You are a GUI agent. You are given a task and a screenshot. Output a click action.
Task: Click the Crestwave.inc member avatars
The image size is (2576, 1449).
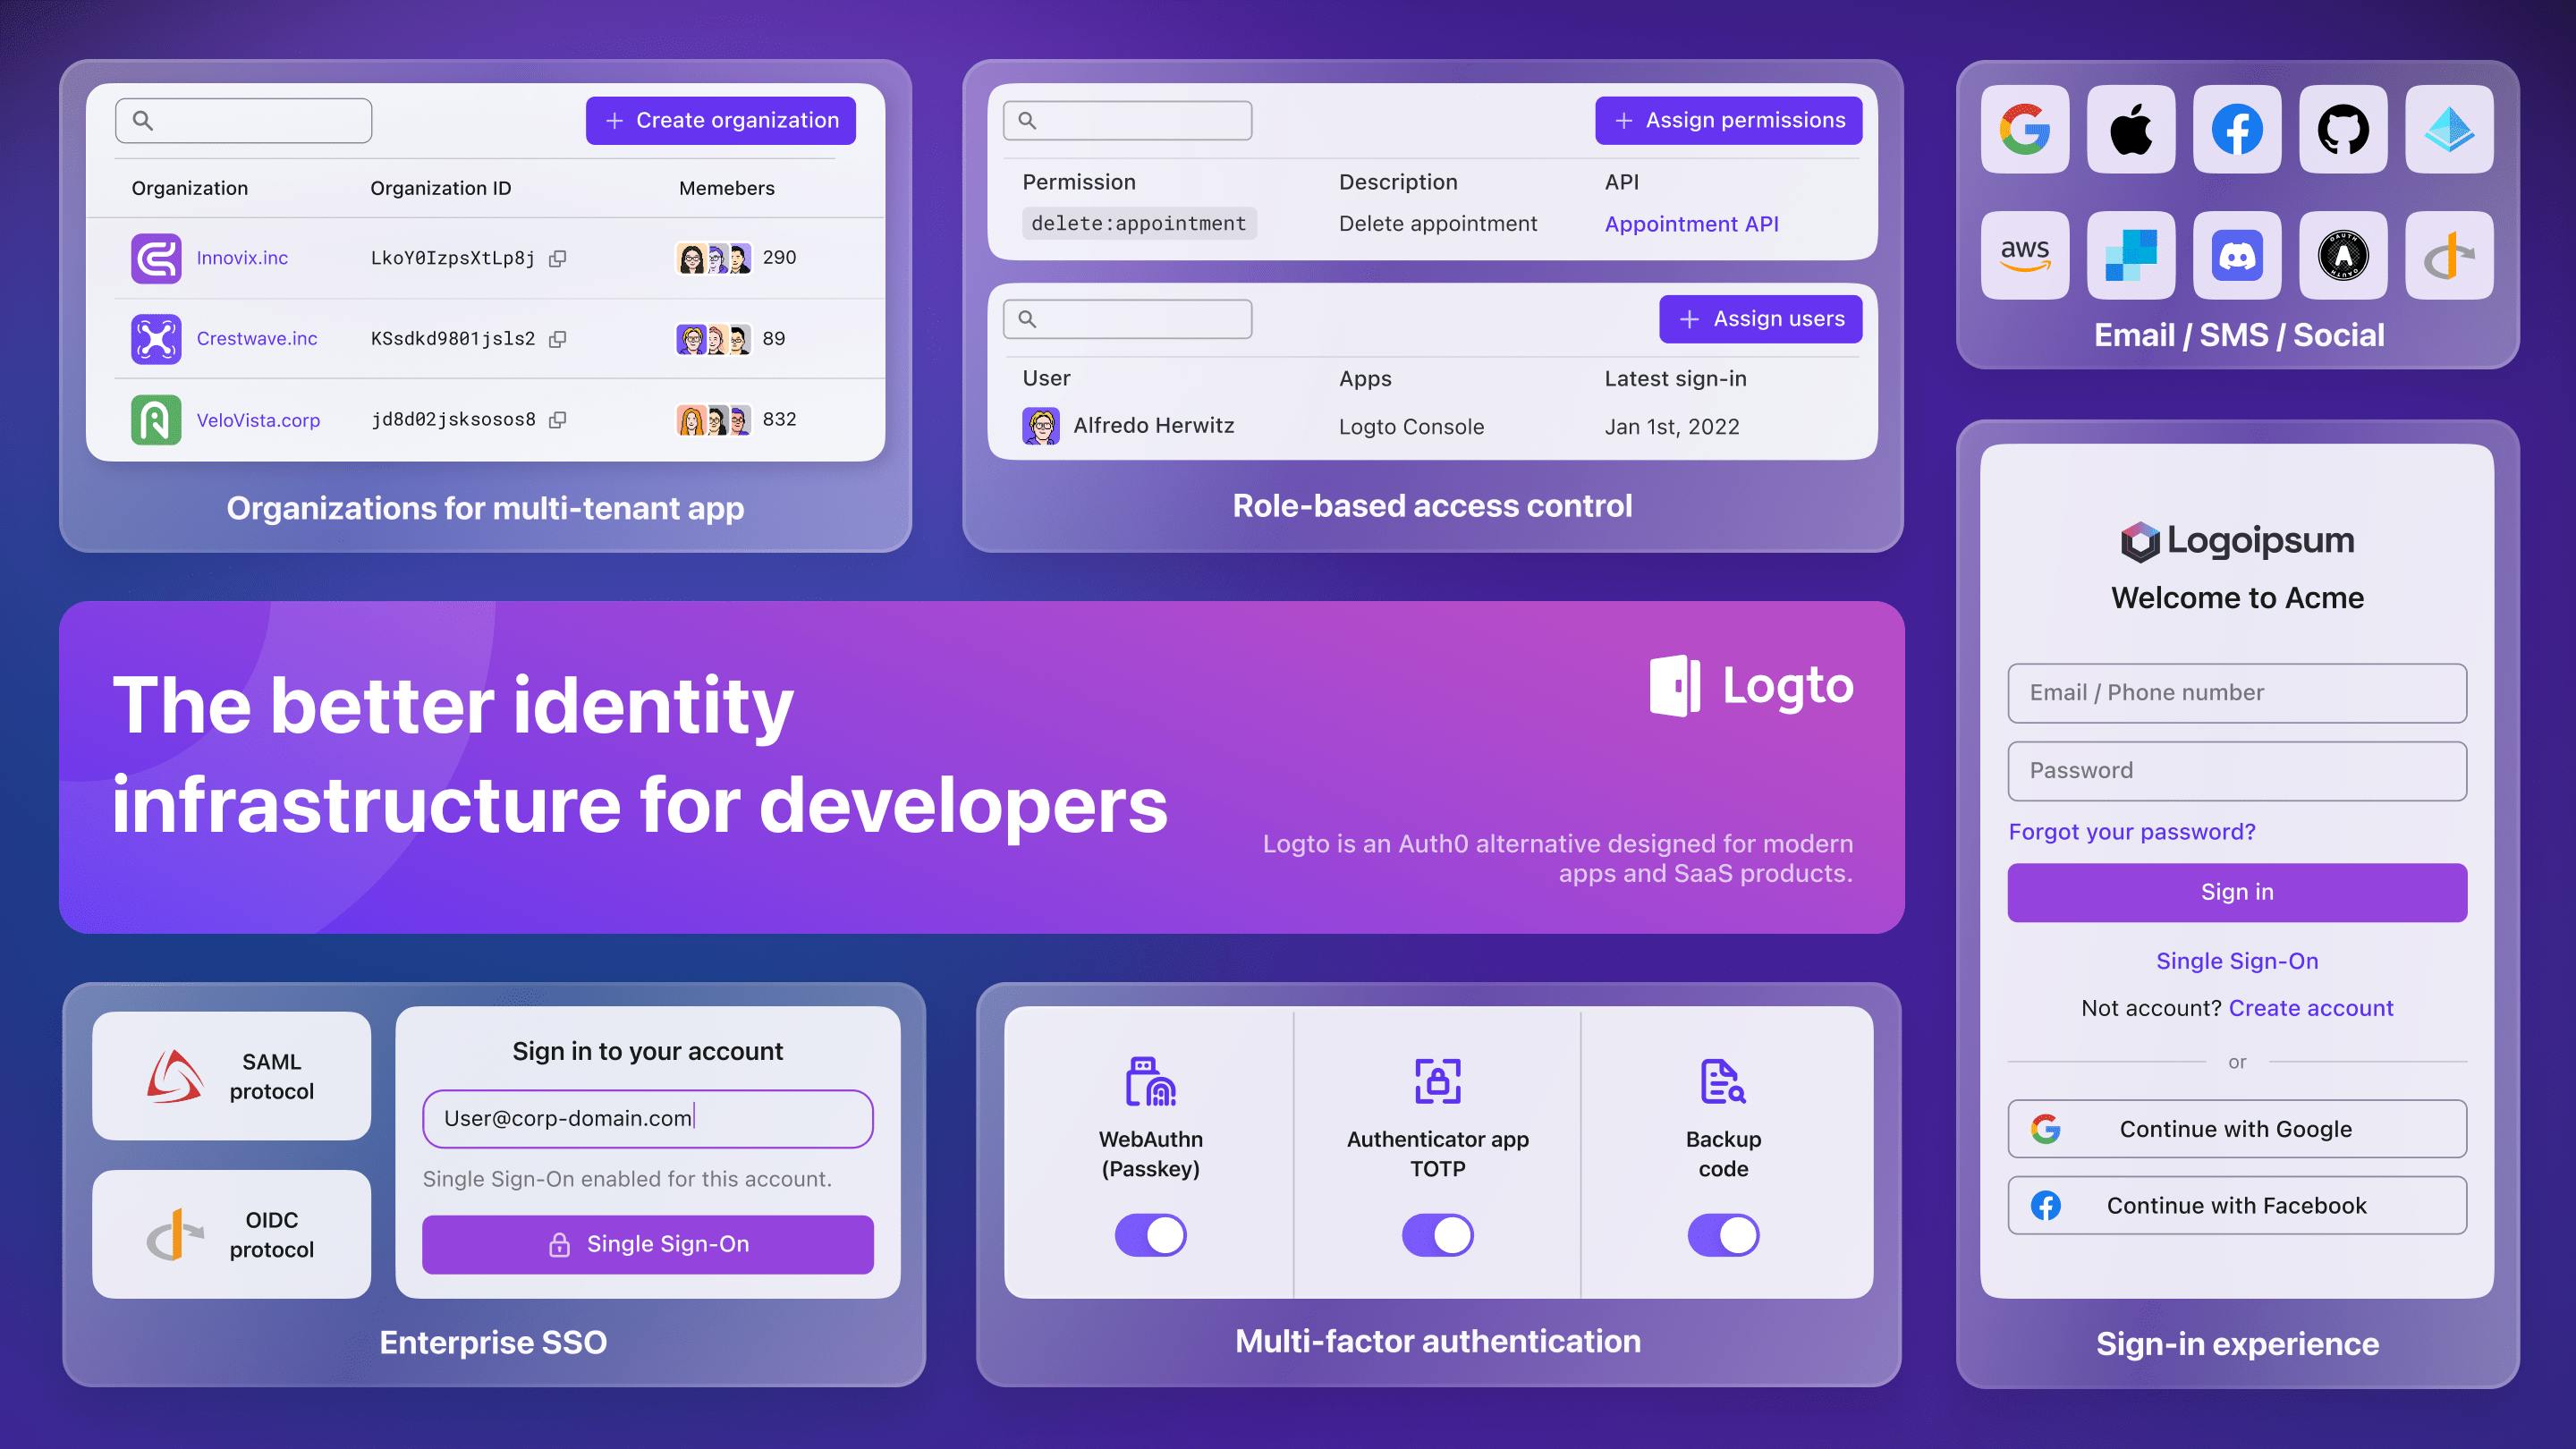[x=714, y=339]
